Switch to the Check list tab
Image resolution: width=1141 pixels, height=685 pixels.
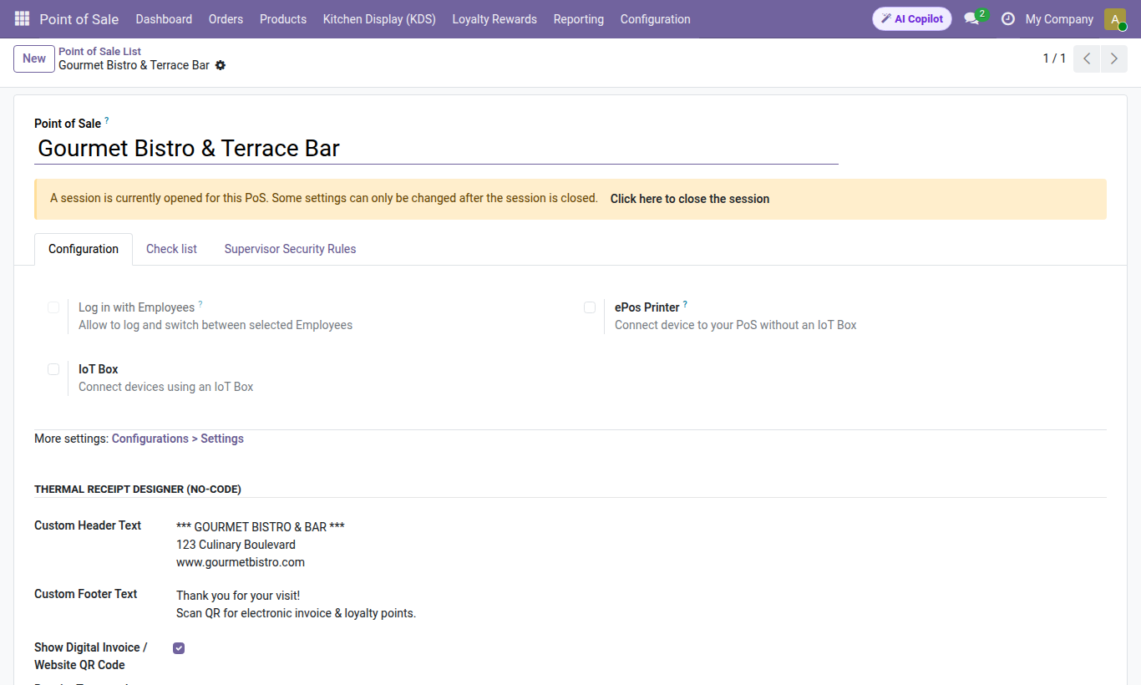tap(172, 249)
